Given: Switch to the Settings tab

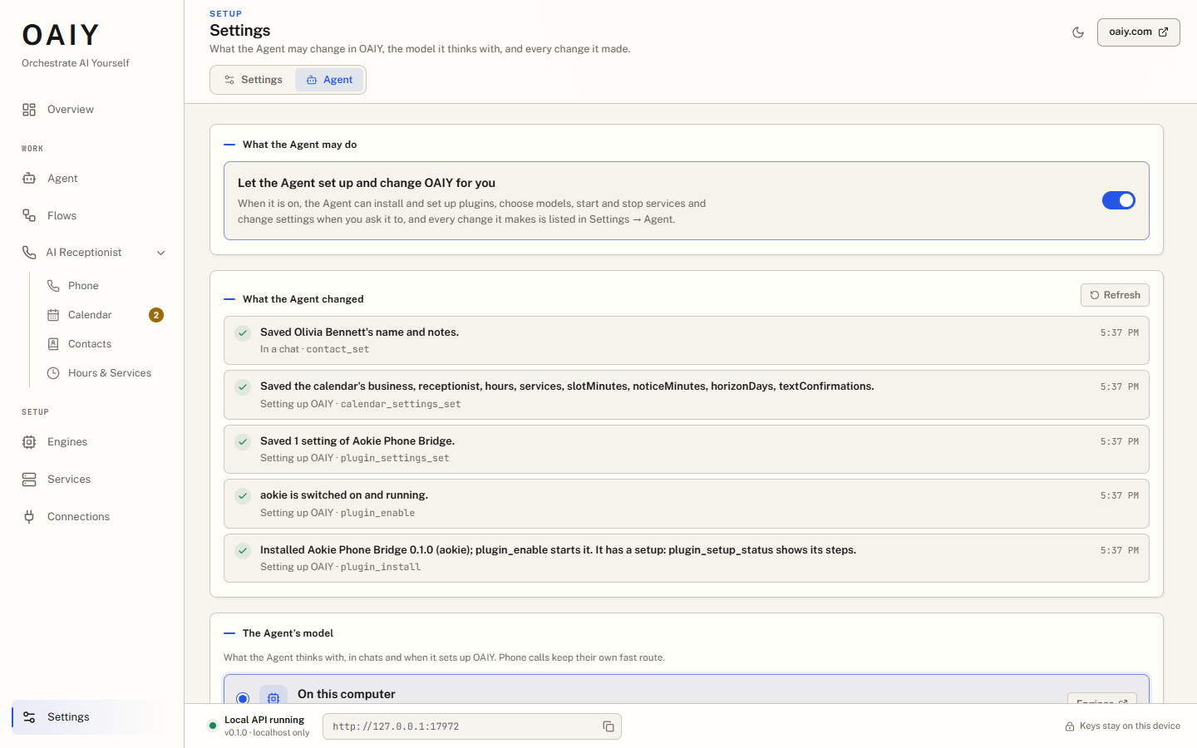Looking at the screenshot, I should [x=254, y=80].
